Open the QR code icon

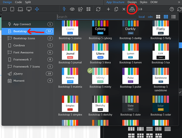(x=89, y=9)
